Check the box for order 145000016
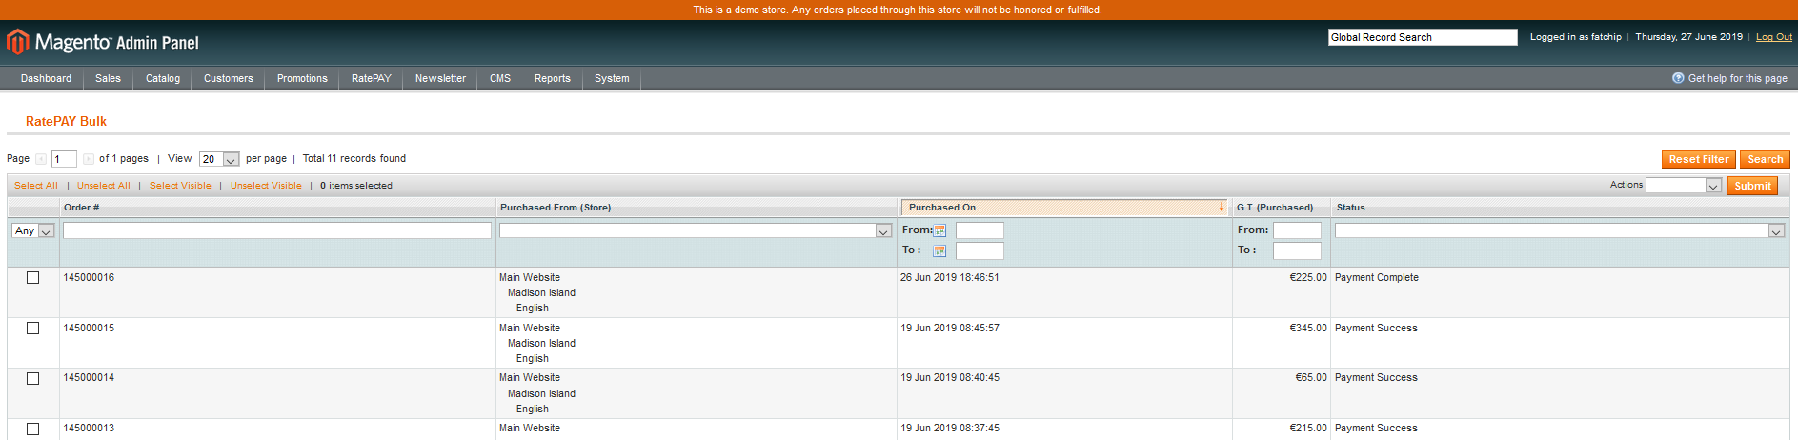 click(x=33, y=278)
